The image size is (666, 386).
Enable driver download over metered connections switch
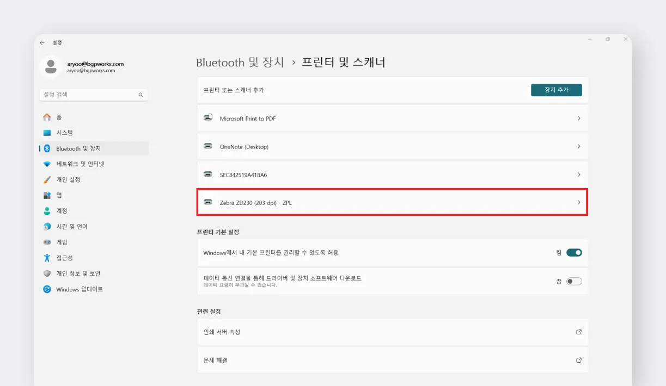[574, 281]
